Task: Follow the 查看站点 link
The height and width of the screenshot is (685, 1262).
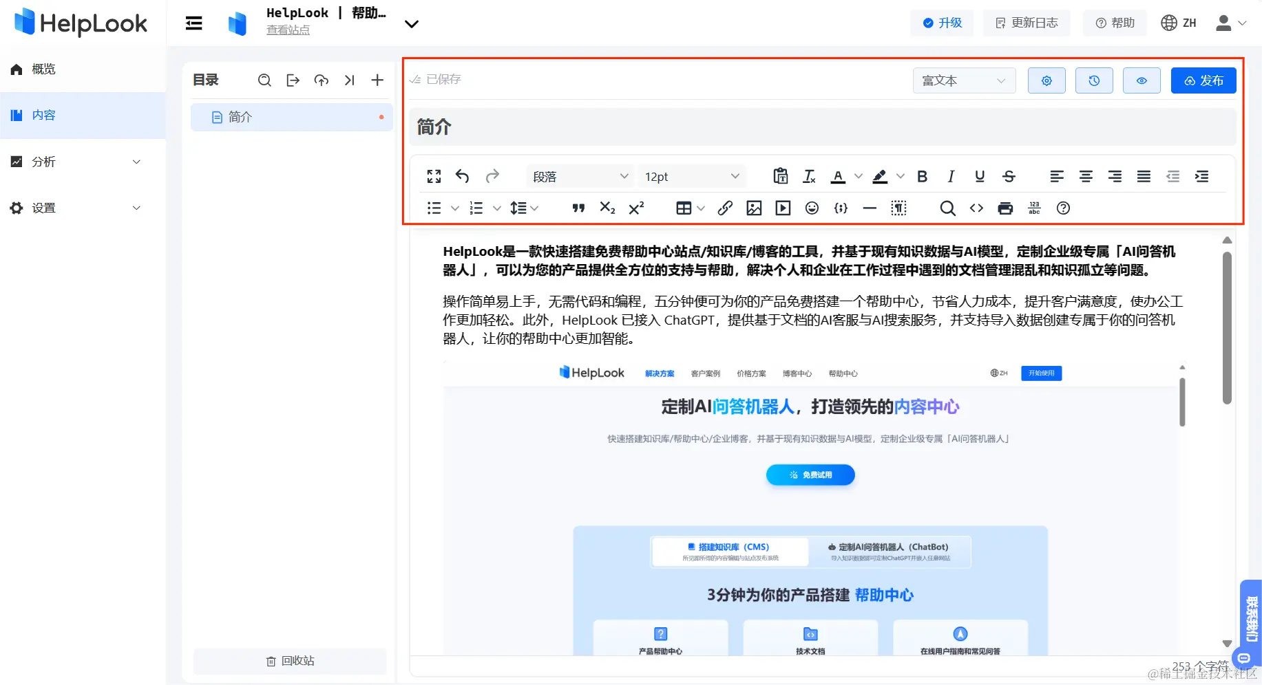Action: [288, 30]
